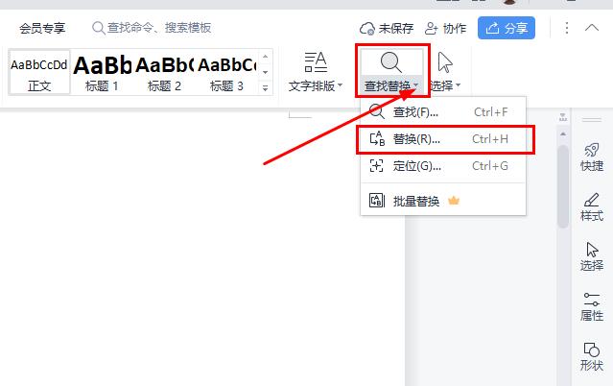The width and height of the screenshot is (613, 386).
Task: Click the 查找替换 magnifier icon
Action: coord(391,62)
